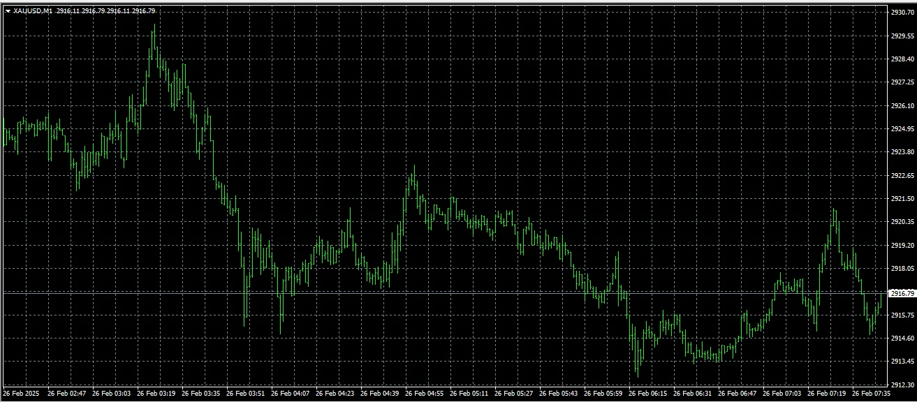Click the 2921.50 price scale label
The height and width of the screenshot is (402, 917).
pos(903,199)
